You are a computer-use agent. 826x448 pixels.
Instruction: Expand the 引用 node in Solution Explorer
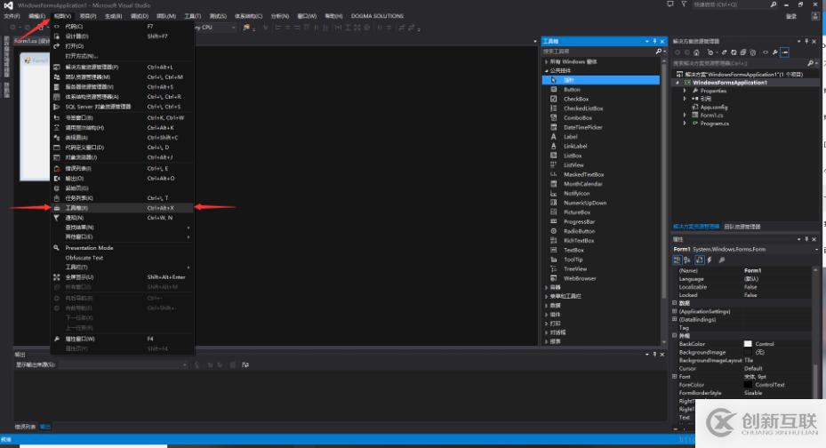click(685, 99)
